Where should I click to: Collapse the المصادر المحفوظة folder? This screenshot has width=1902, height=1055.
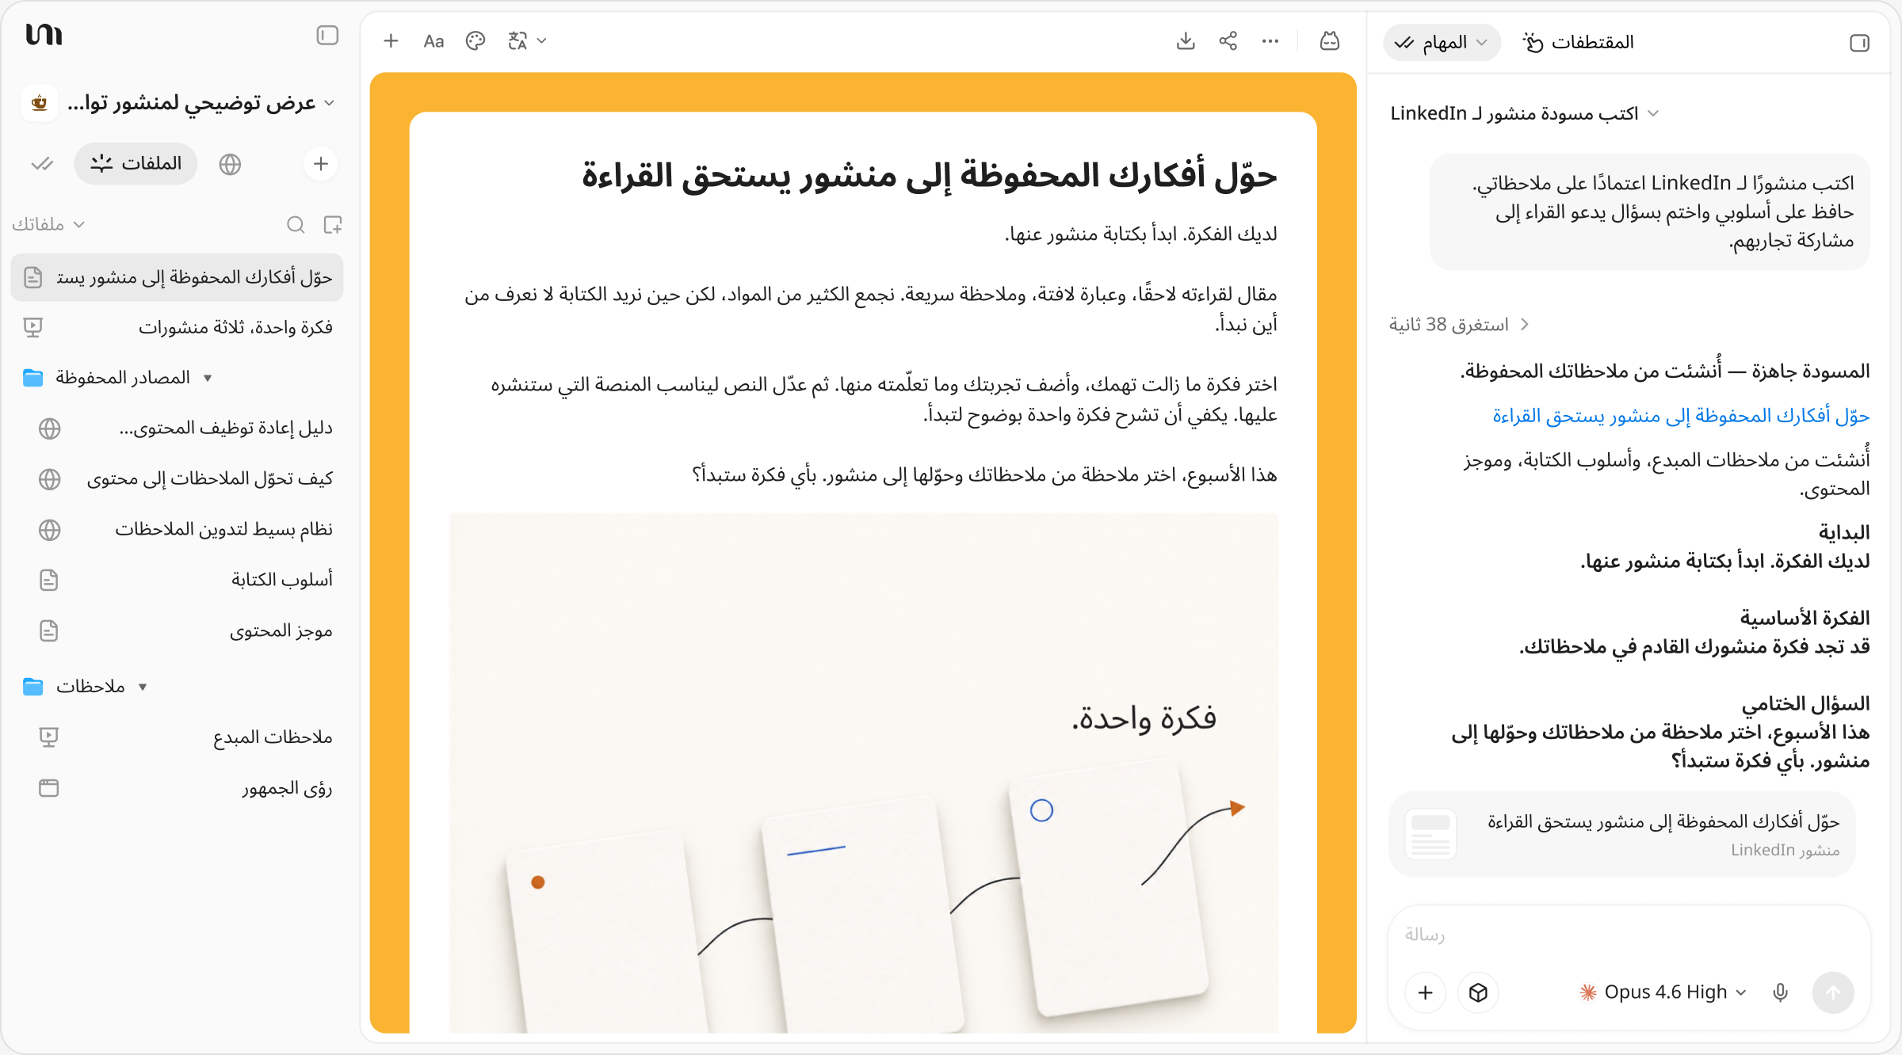(x=208, y=378)
